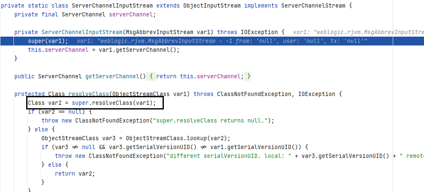Click the public keyword before getServerChannel
424x192 pixels.
pyautogui.click(x=24, y=77)
